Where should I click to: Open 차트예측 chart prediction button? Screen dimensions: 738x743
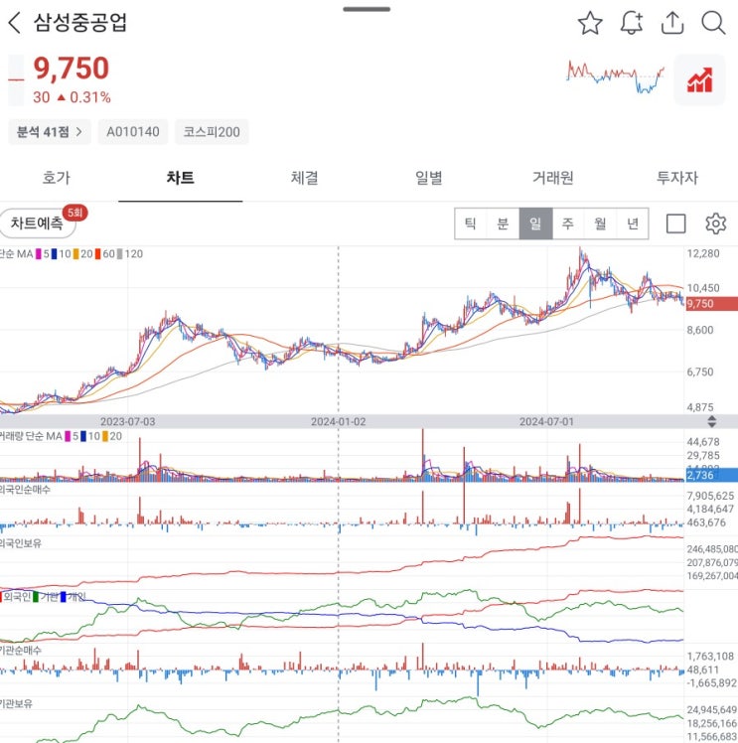[x=38, y=223]
